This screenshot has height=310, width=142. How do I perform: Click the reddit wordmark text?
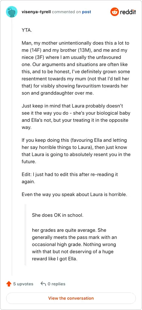point(128,12)
